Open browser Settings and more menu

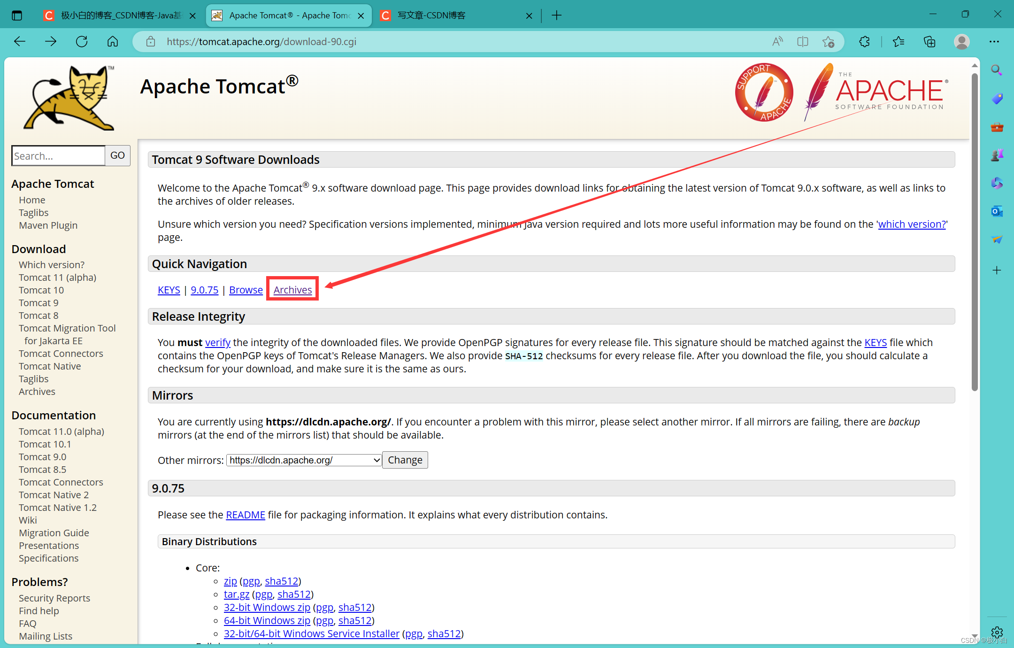pos(994,41)
